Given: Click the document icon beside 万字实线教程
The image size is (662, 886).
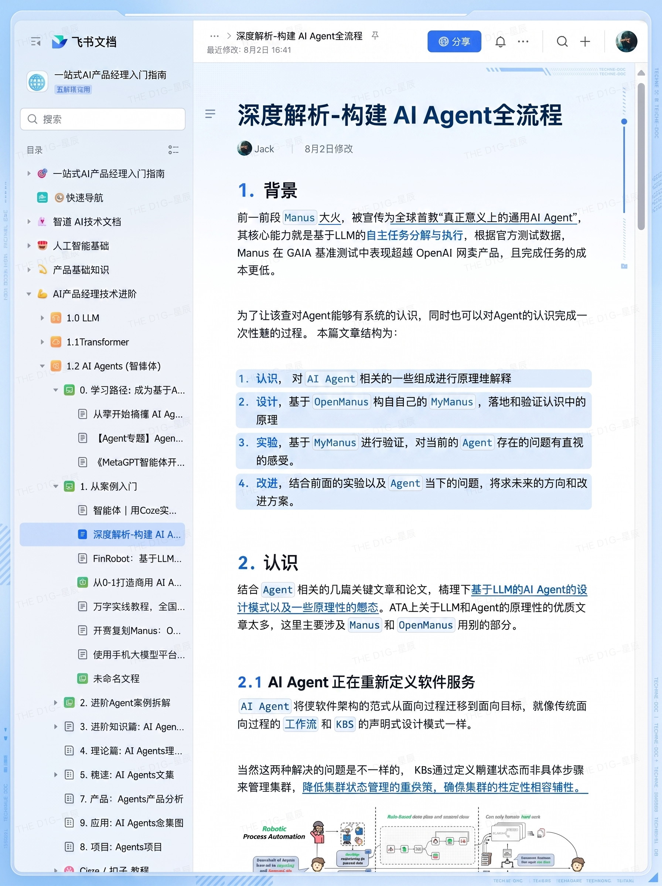Looking at the screenshot, I should point(82,606).
